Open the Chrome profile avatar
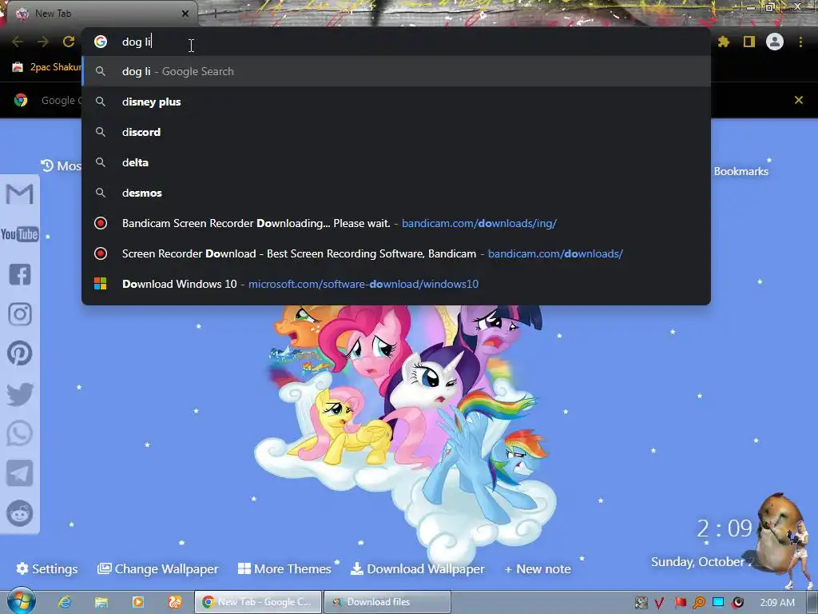The width and height of the screenshot is (818, 614). point(775,42)
